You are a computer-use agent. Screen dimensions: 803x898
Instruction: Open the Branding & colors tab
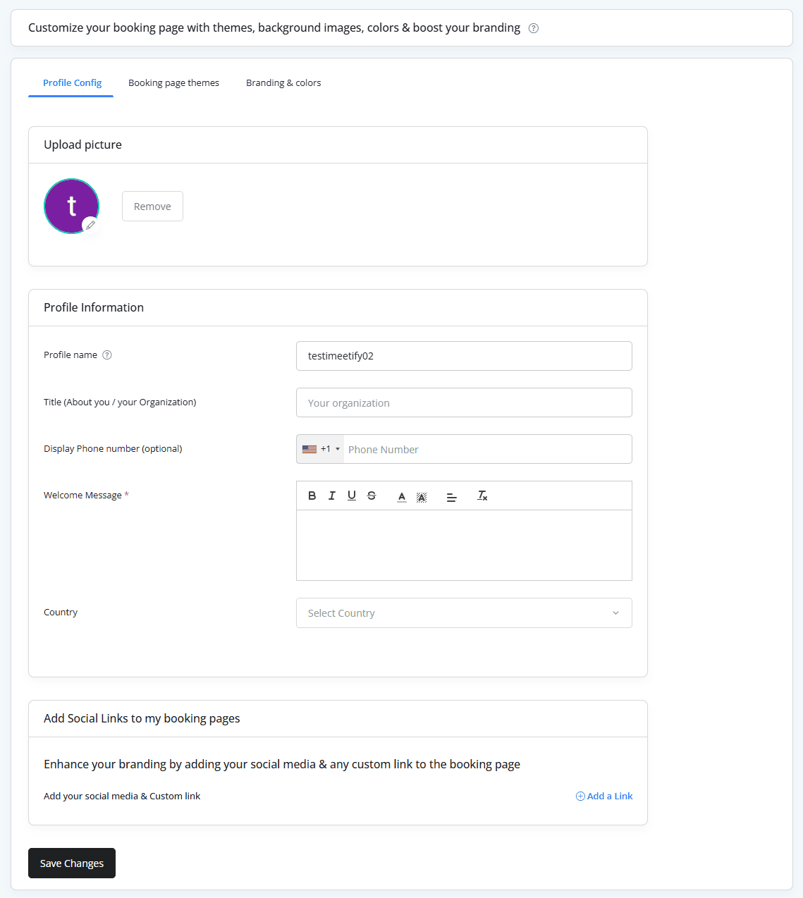pyautogui.click(x=283, y=83)
